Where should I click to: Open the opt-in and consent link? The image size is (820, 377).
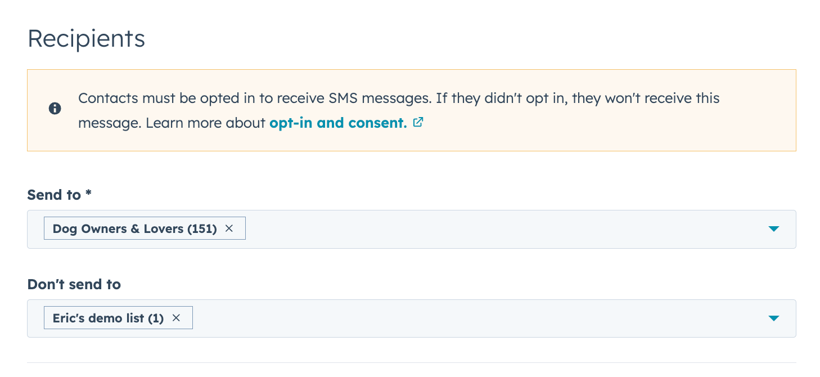tap(337, 123)
